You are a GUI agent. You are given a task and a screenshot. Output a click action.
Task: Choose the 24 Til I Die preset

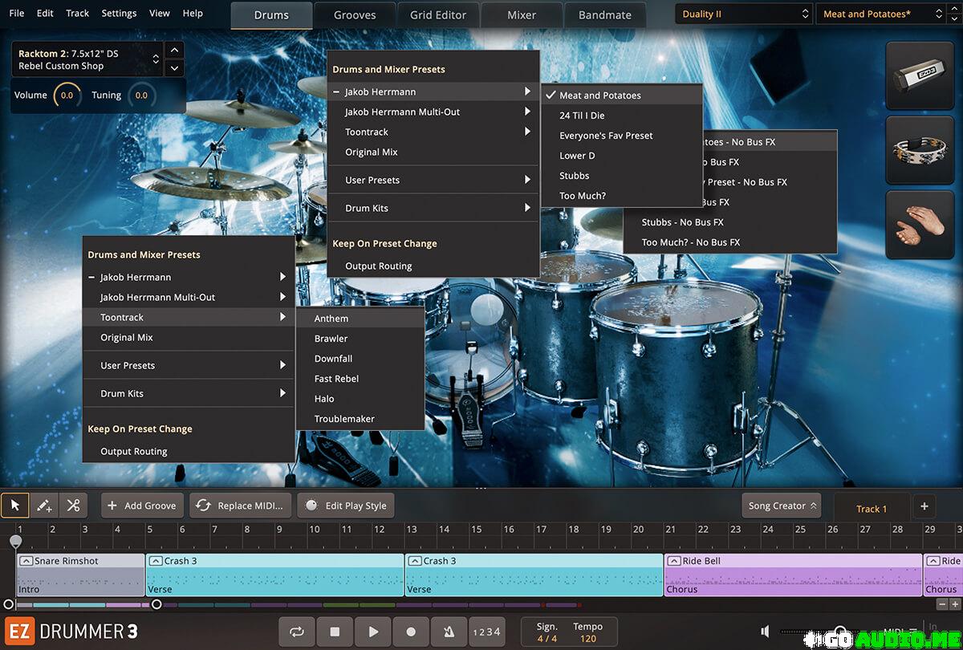622,115
